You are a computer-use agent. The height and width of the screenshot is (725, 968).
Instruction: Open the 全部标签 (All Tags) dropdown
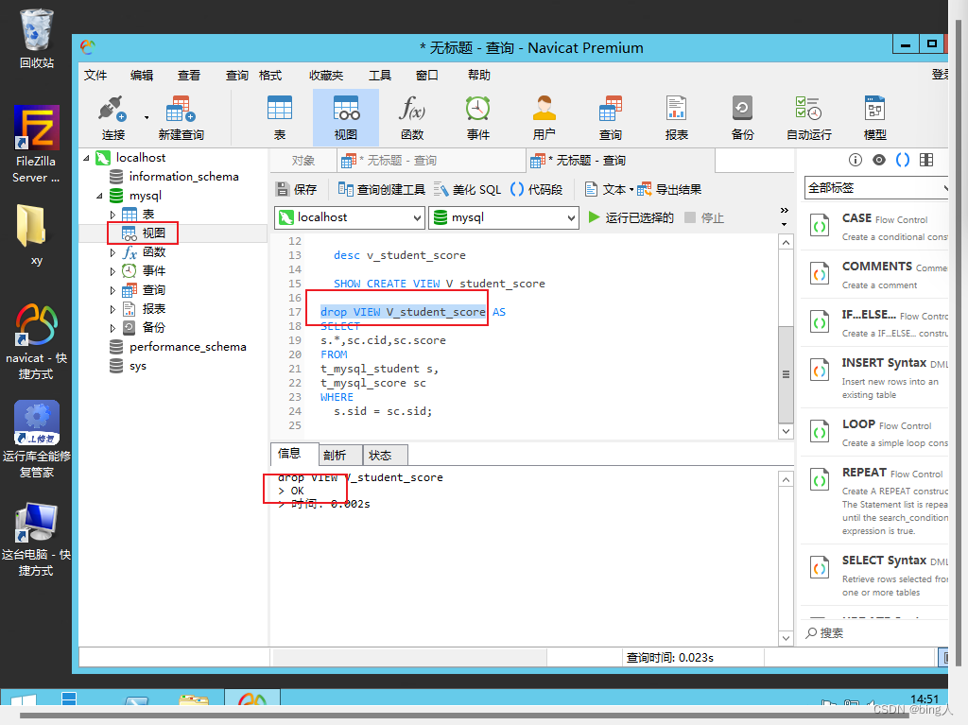tap(876, 188)
